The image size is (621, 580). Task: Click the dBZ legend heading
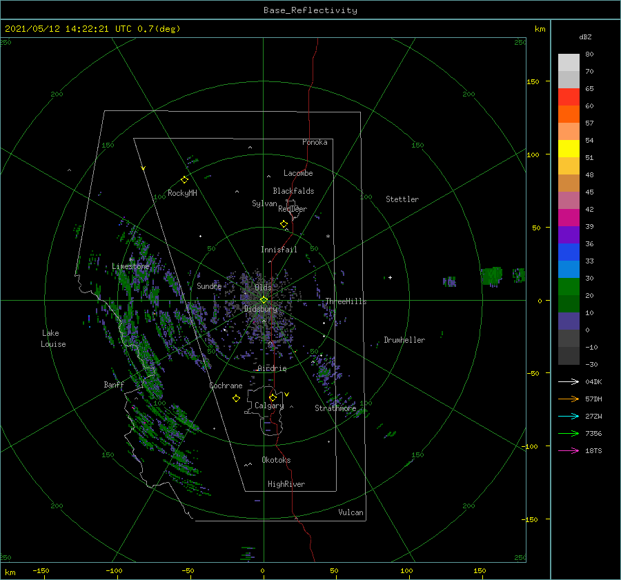tap(585, 37)
